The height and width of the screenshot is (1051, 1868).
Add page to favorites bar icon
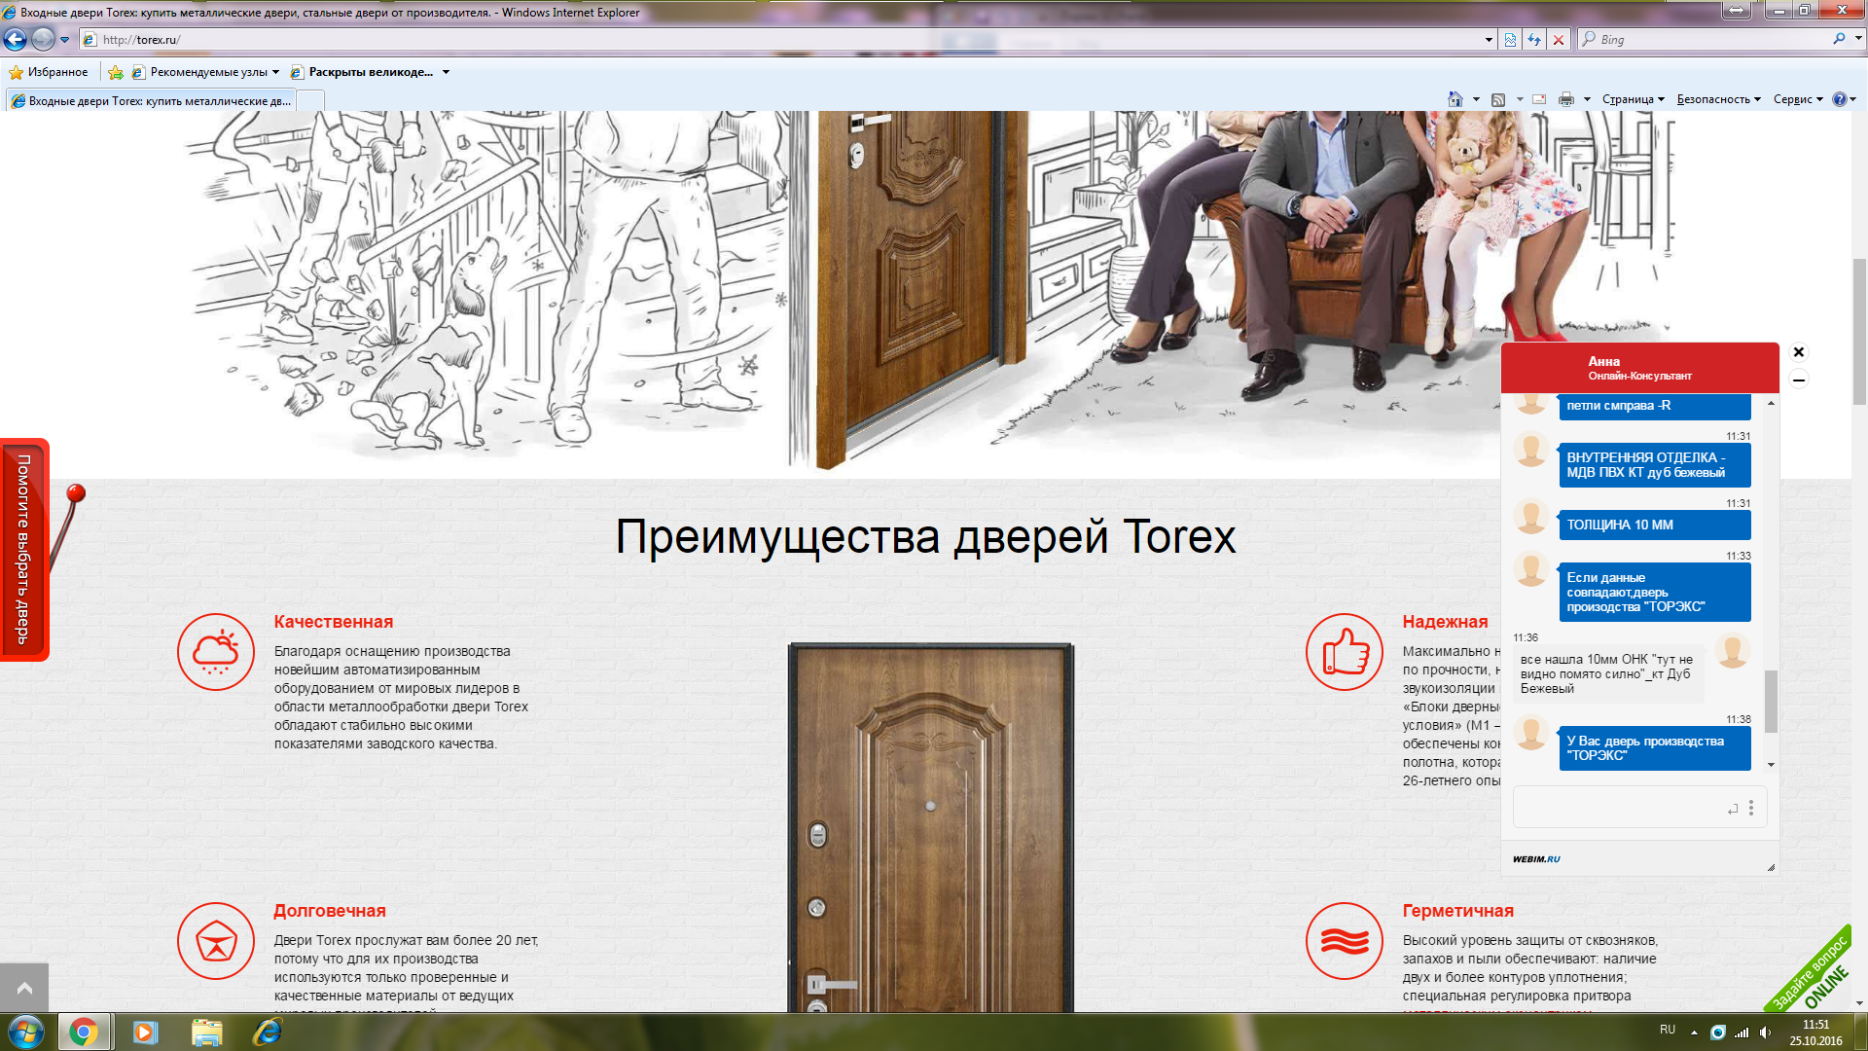[116, 72]
